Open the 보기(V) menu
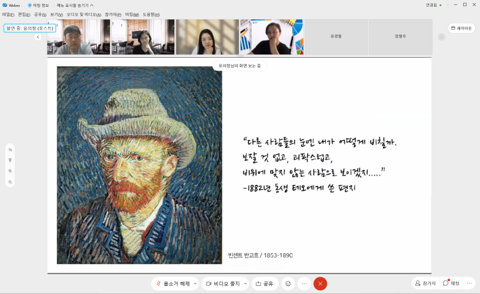Image resolution: width=480 pixels, height=294 pixels. [57, 14]
